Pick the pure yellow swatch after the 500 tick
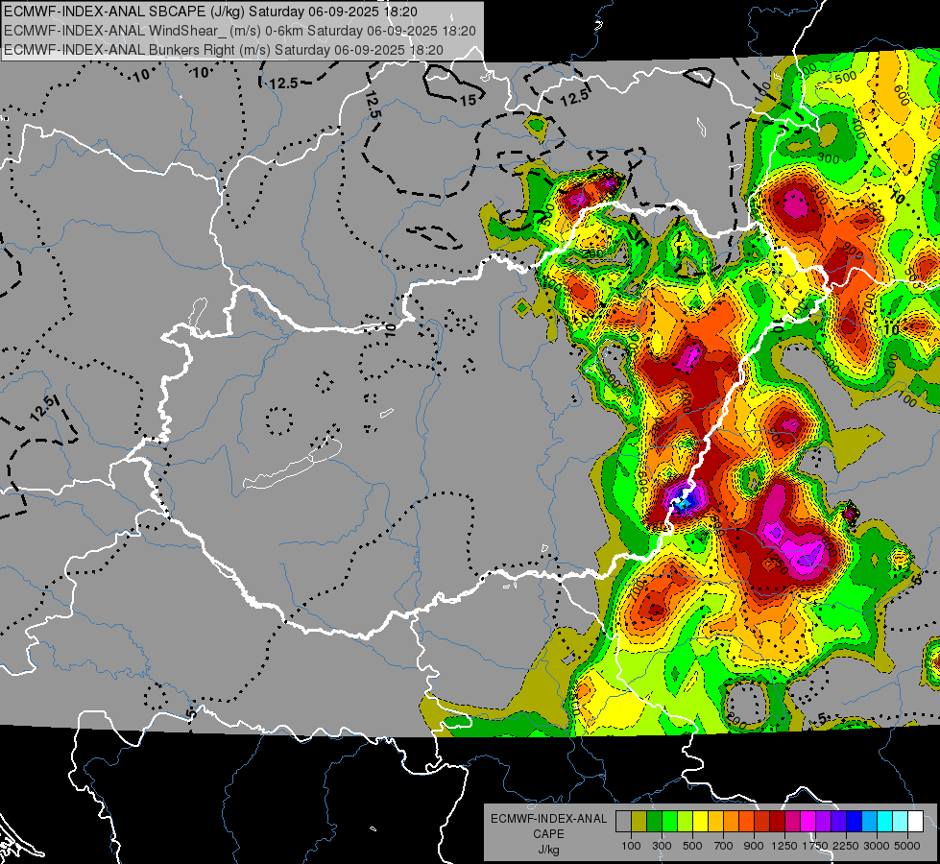This screenshot has height=864, width=940. pyautogui.click(x=701, y=821)
